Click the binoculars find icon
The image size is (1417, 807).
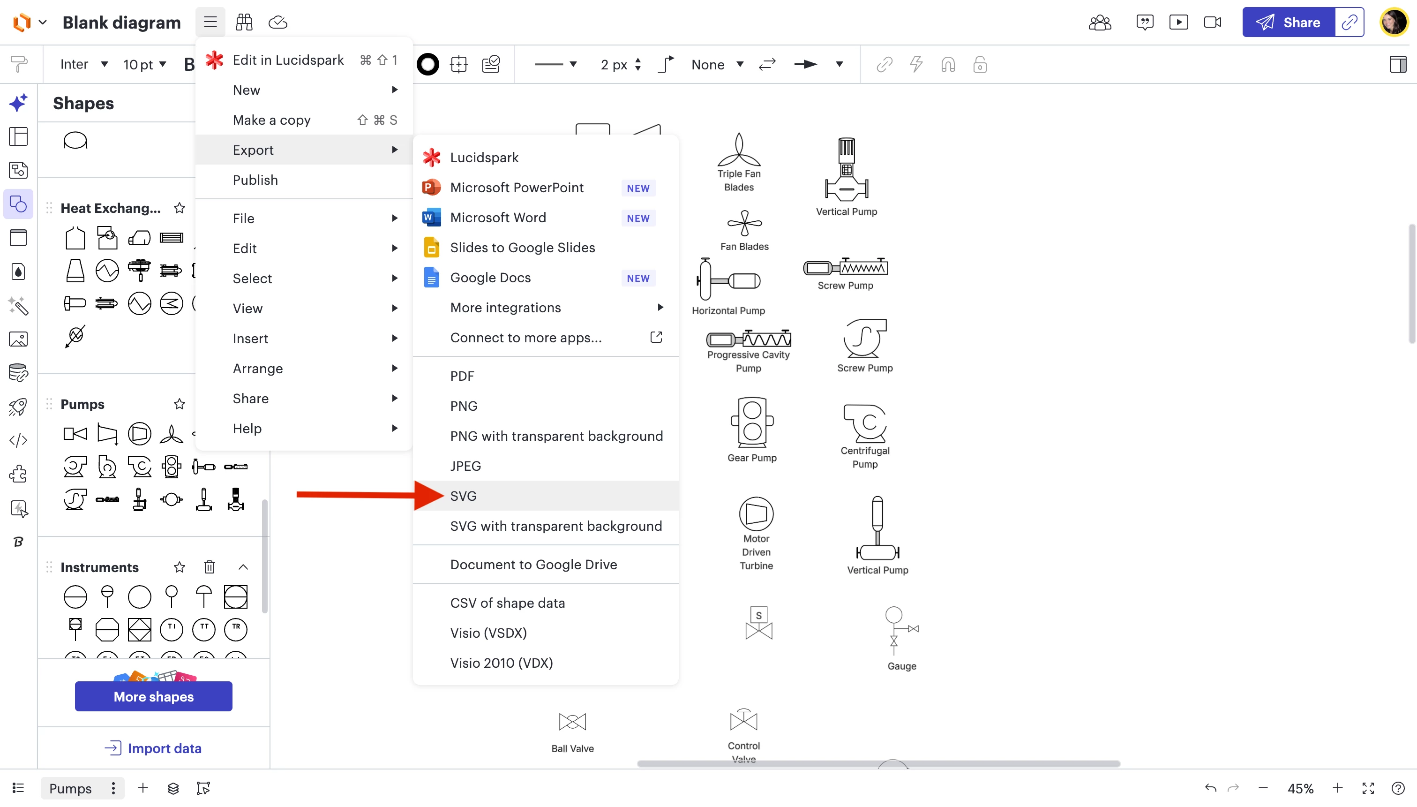pos(244,22)
